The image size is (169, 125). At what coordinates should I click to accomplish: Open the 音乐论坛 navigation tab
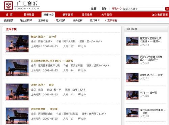tap(87, 14)
